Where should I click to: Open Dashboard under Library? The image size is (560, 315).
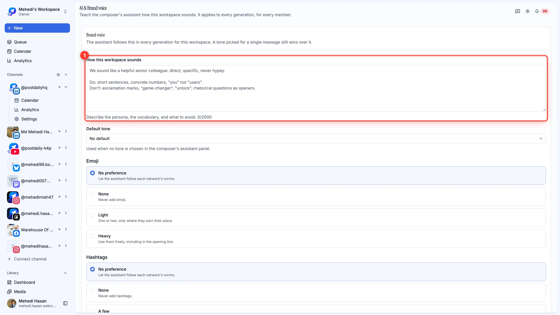37,282
